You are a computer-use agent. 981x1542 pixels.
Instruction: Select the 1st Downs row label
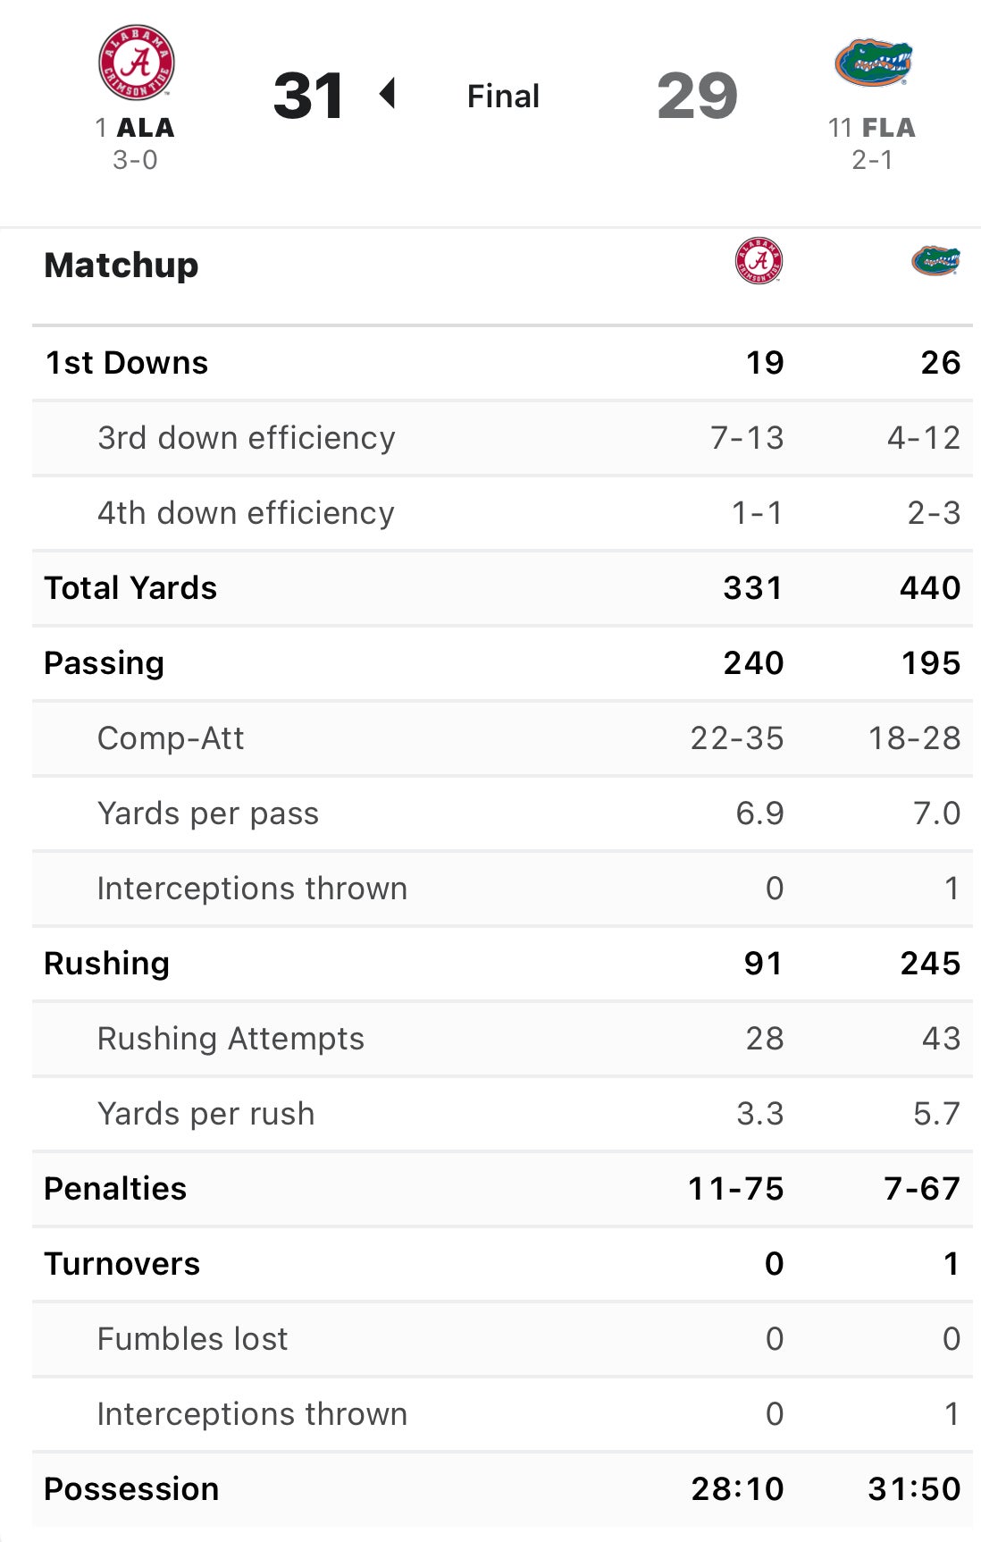pyautogui.click(x=127, y=363)
